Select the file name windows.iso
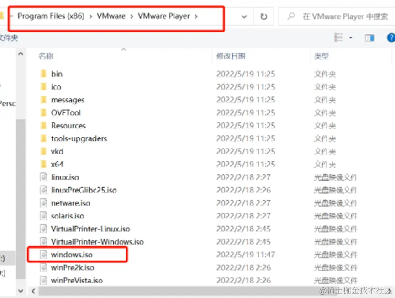Screen dimensions: 395x298 (x=72, y=255)
